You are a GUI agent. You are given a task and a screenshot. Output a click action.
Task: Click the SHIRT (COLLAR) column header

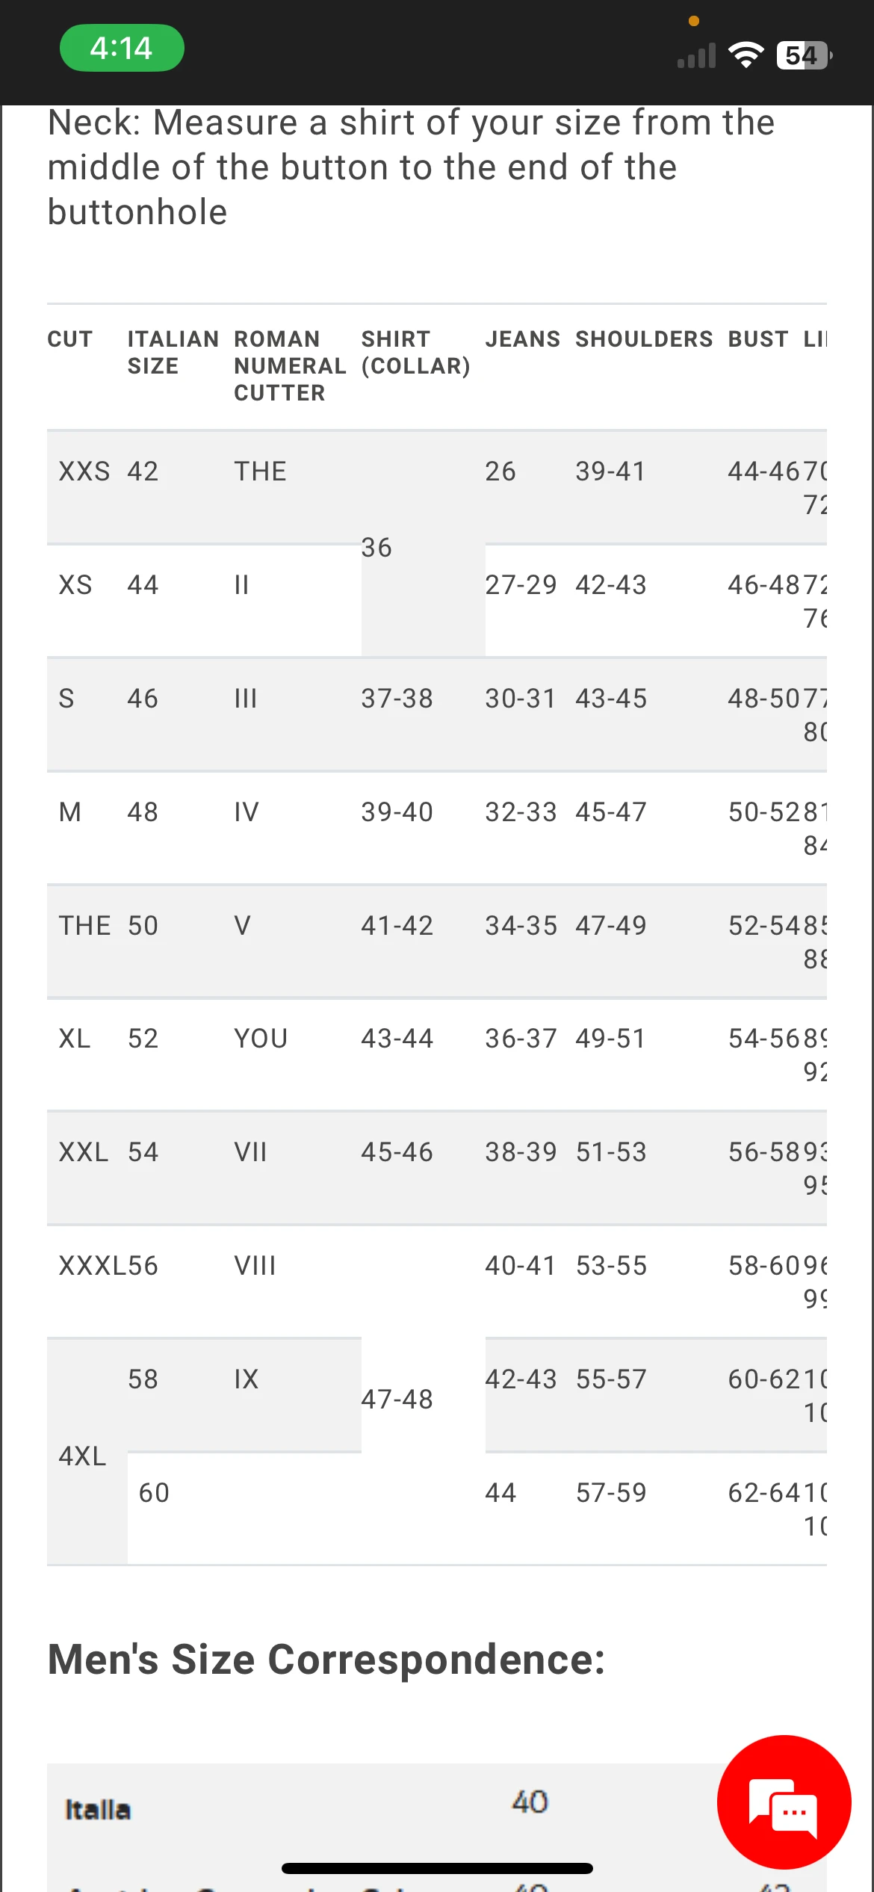tap(415, 353)
